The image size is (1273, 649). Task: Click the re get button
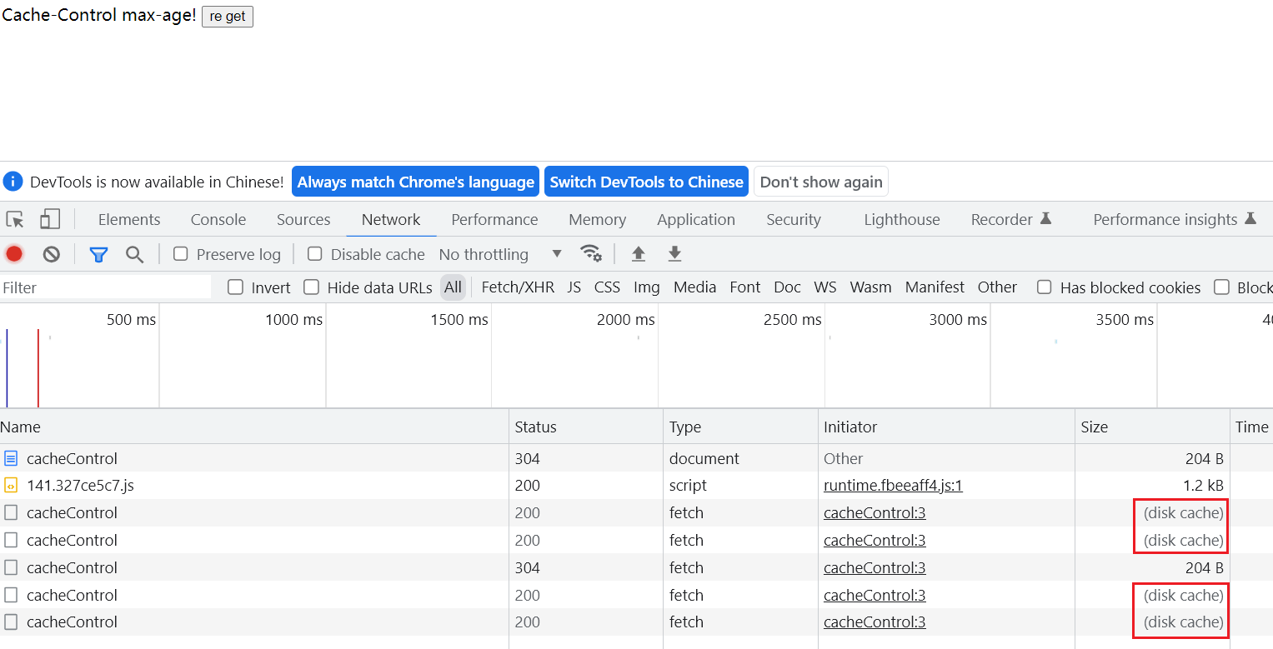pyautogui.click(x=228, y=17)
